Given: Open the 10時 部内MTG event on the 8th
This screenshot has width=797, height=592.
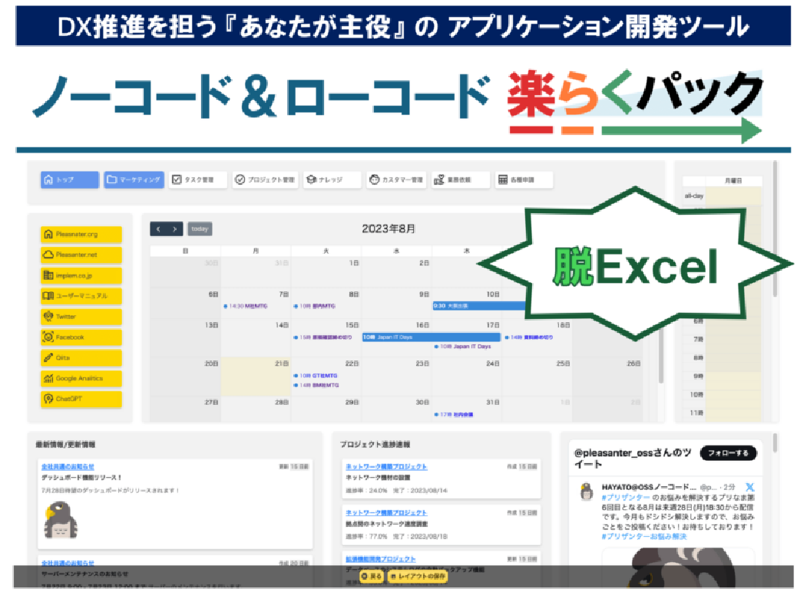Looking at the screenshot, I should (x=315, y=306).
